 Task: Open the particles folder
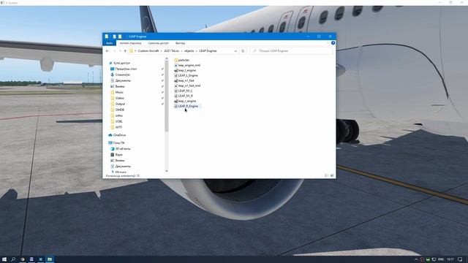tap(181, 60)
